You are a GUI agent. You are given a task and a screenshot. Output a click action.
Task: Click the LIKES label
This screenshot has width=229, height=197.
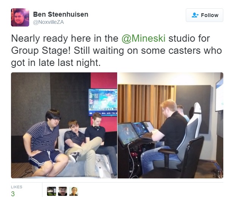(17, 187)
